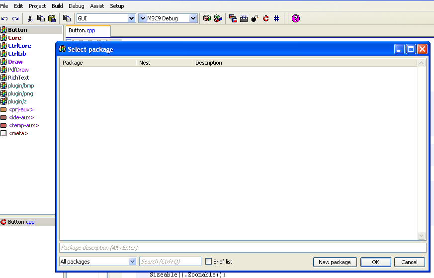
Task: Select the CtrlLib package in list
Action: [x=17, y=54]
